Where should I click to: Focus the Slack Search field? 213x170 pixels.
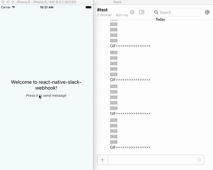177,12
